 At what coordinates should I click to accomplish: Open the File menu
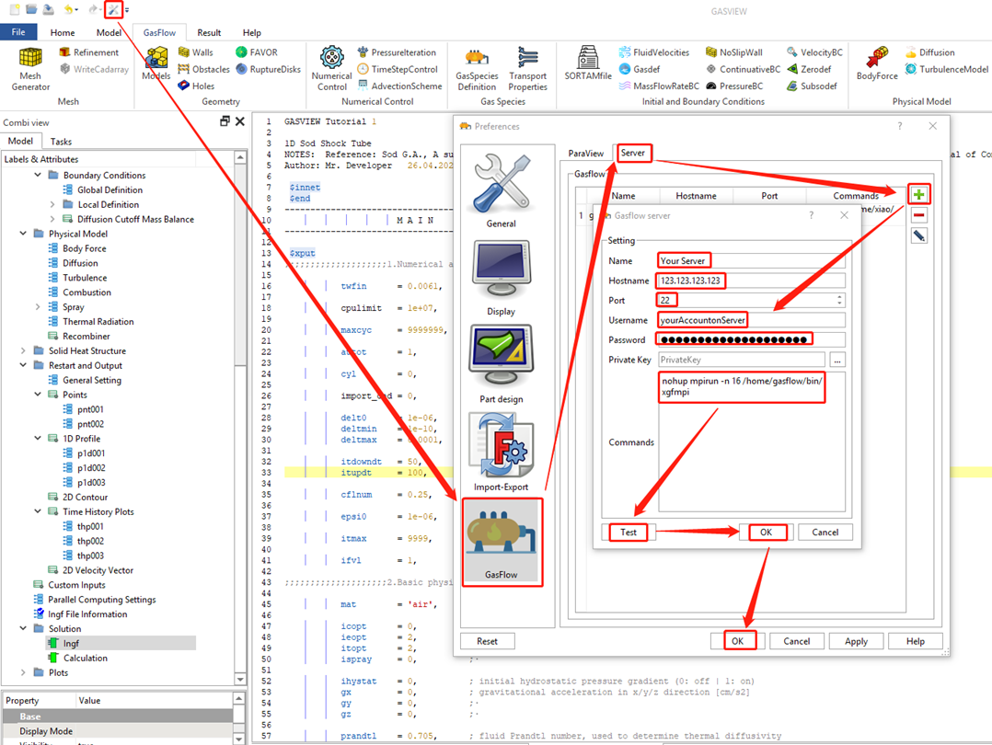click(18, 32)
